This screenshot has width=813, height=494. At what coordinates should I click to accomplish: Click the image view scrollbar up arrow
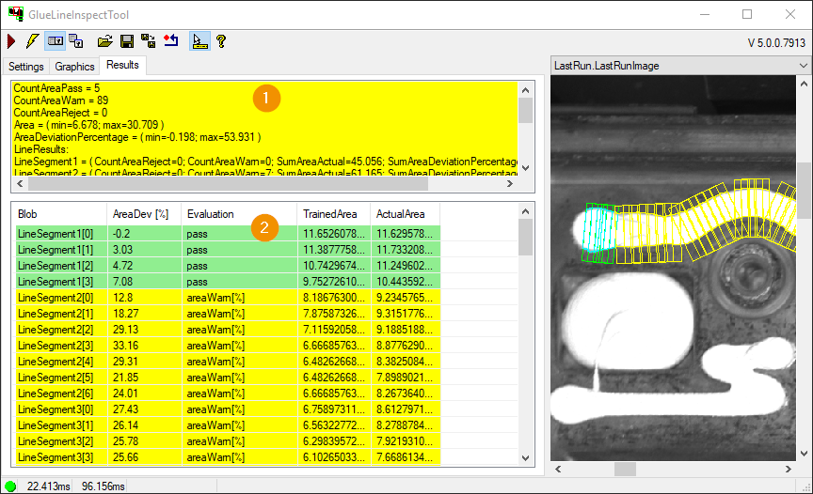tap(804, 84)
